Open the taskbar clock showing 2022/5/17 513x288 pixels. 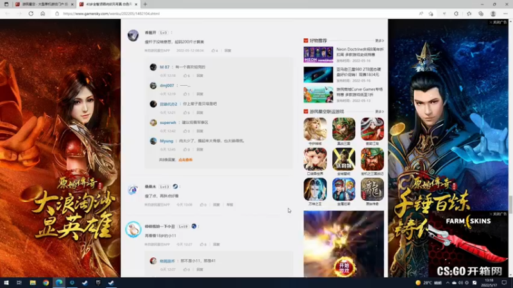(489, 283)
